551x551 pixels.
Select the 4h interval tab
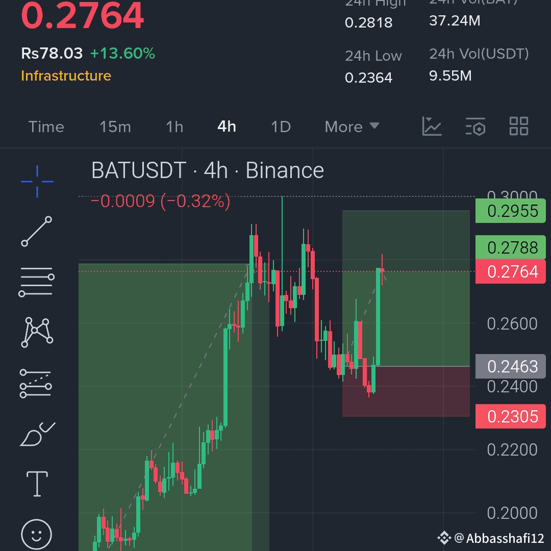pyautogui.click(x=227, y=127)
